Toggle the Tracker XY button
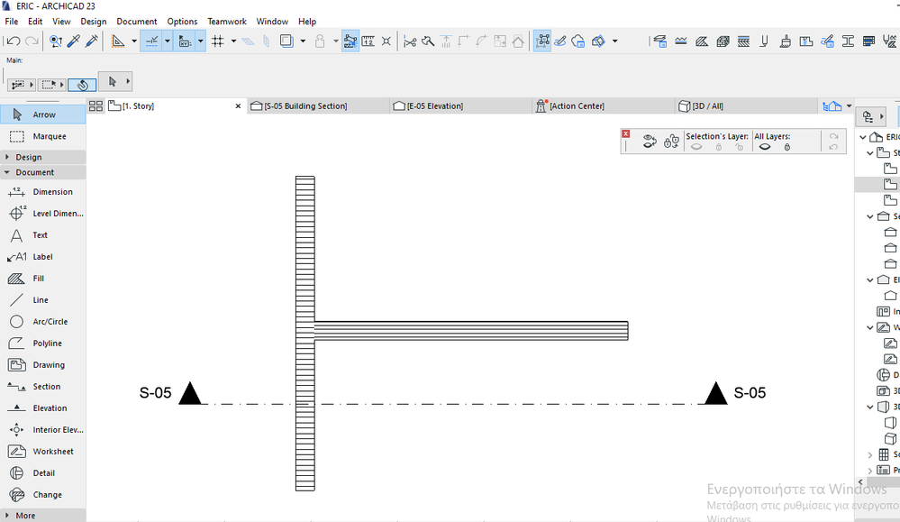900x522 pixels. 185,41
